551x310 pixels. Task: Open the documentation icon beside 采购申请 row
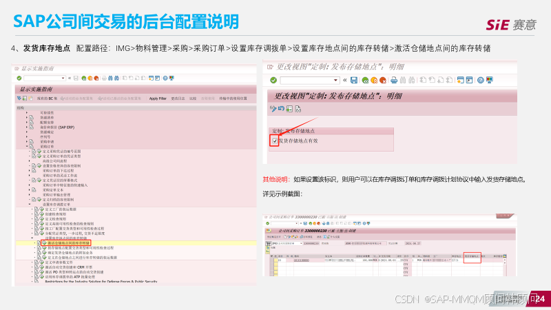point(31,142)
